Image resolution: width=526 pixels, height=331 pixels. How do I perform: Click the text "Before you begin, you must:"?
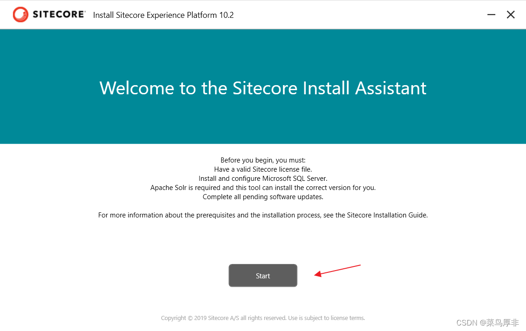(263, 160)
